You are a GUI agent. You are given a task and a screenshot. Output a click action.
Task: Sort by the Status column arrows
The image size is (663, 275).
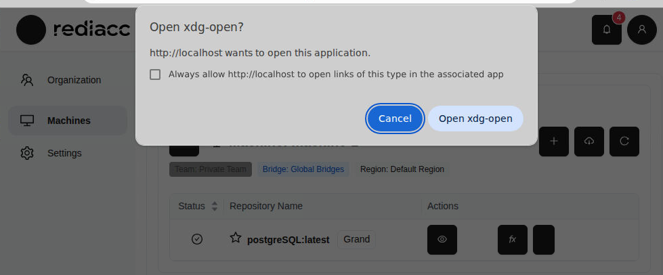click(x=215, y=206)
